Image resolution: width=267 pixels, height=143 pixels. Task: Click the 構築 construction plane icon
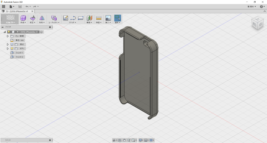[x=89, y=18]
